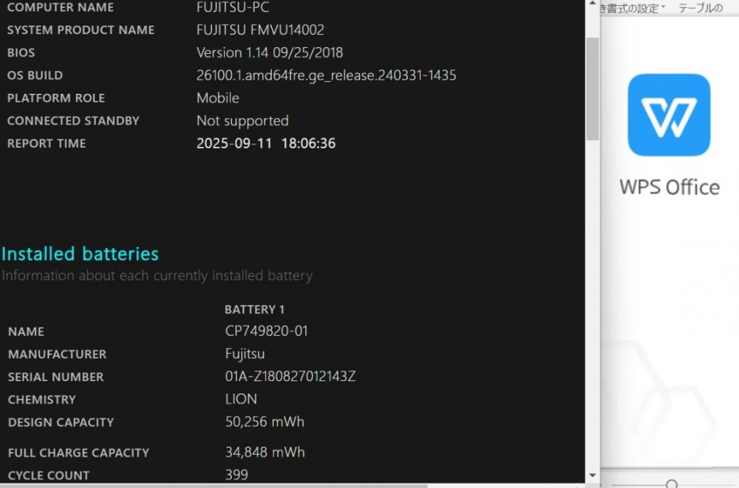
Task: Select the "2025-09-11 18:06:36" report time
Action: click(x=266, y=143)
